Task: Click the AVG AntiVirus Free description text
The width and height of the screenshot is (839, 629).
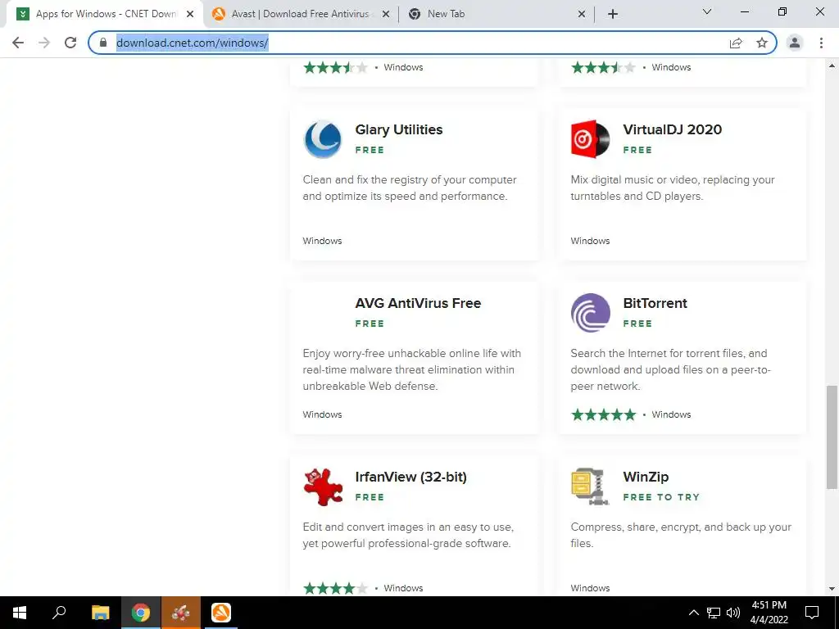Action: pos(412,369)
